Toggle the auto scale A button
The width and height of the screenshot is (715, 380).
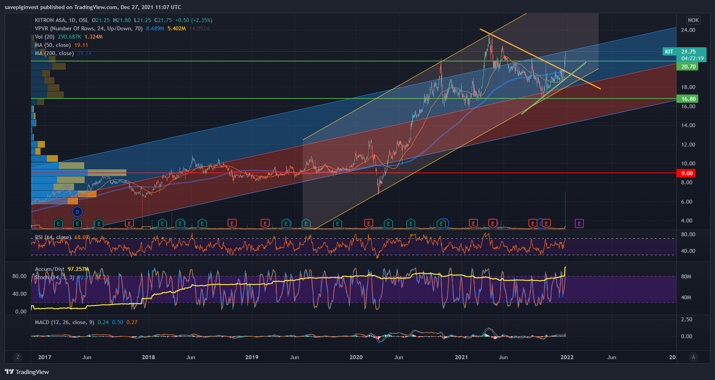tap(693, 357)
